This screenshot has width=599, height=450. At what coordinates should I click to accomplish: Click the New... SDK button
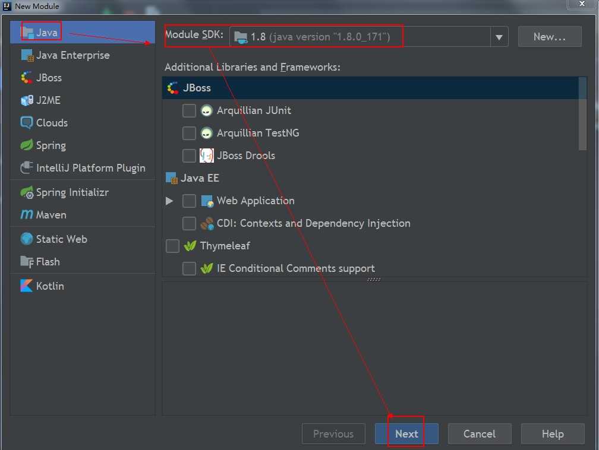click(550, 37)
